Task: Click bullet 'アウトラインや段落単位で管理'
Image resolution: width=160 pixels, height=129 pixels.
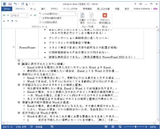Action: pyautogui.click(x=69, y=43)
